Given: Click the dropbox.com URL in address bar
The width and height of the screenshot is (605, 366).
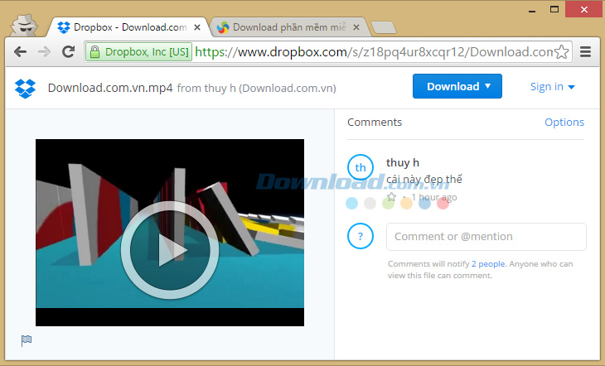Looking at the screenshot, I should point(375,51).
